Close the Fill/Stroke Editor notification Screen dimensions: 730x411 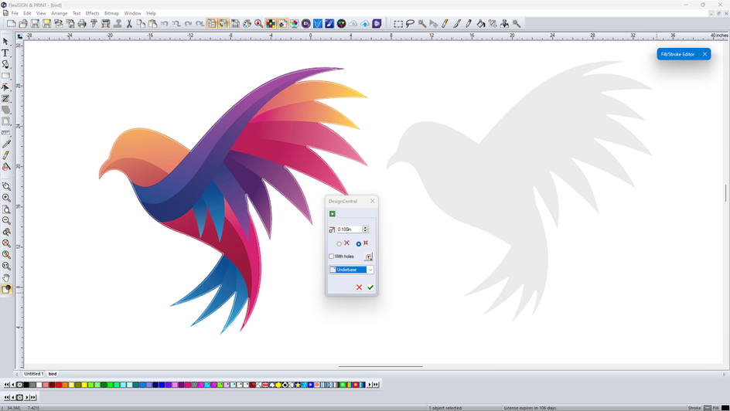point(704,54)
